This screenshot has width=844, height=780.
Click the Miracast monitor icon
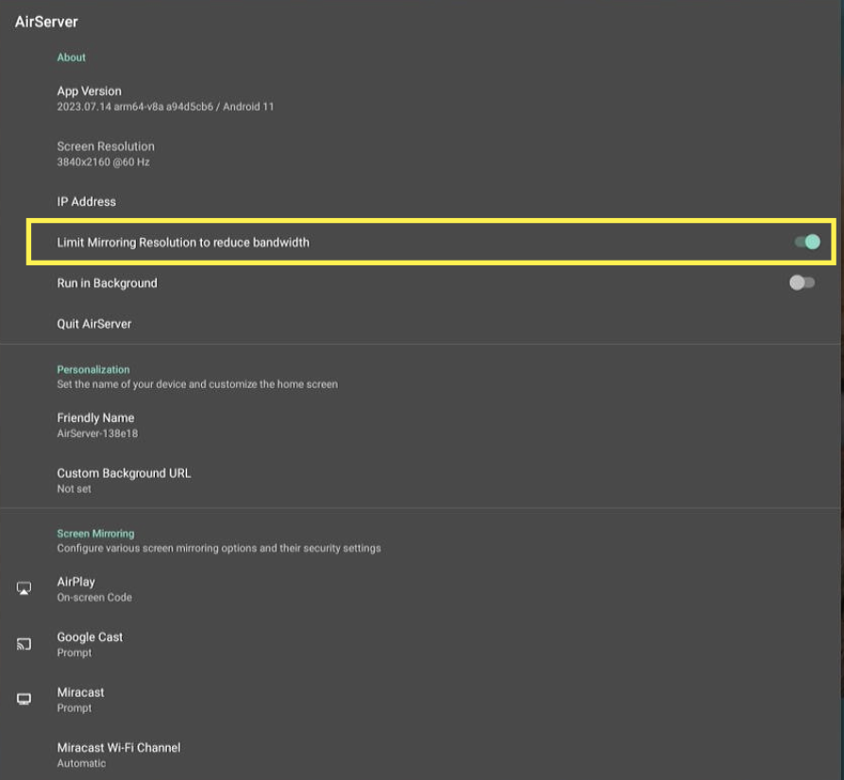click(x=25, y=699)
